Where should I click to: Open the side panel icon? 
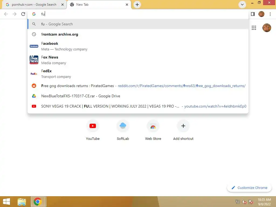[253, 14]
